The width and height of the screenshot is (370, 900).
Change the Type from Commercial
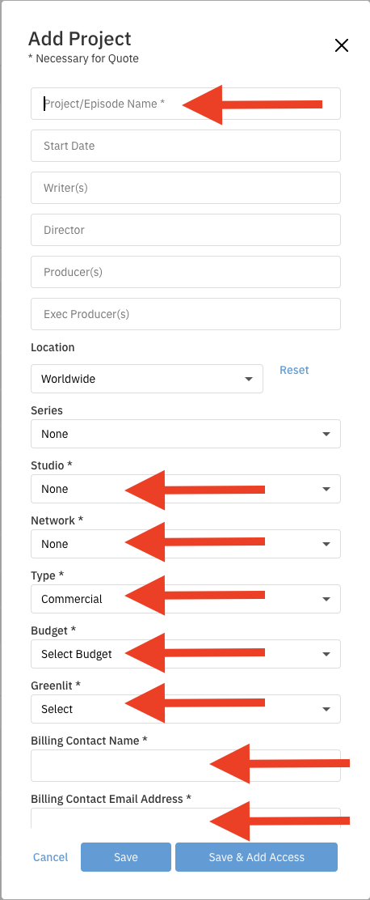(186, 599)
